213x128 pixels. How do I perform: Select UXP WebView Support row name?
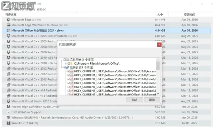(x=26, y=112)
